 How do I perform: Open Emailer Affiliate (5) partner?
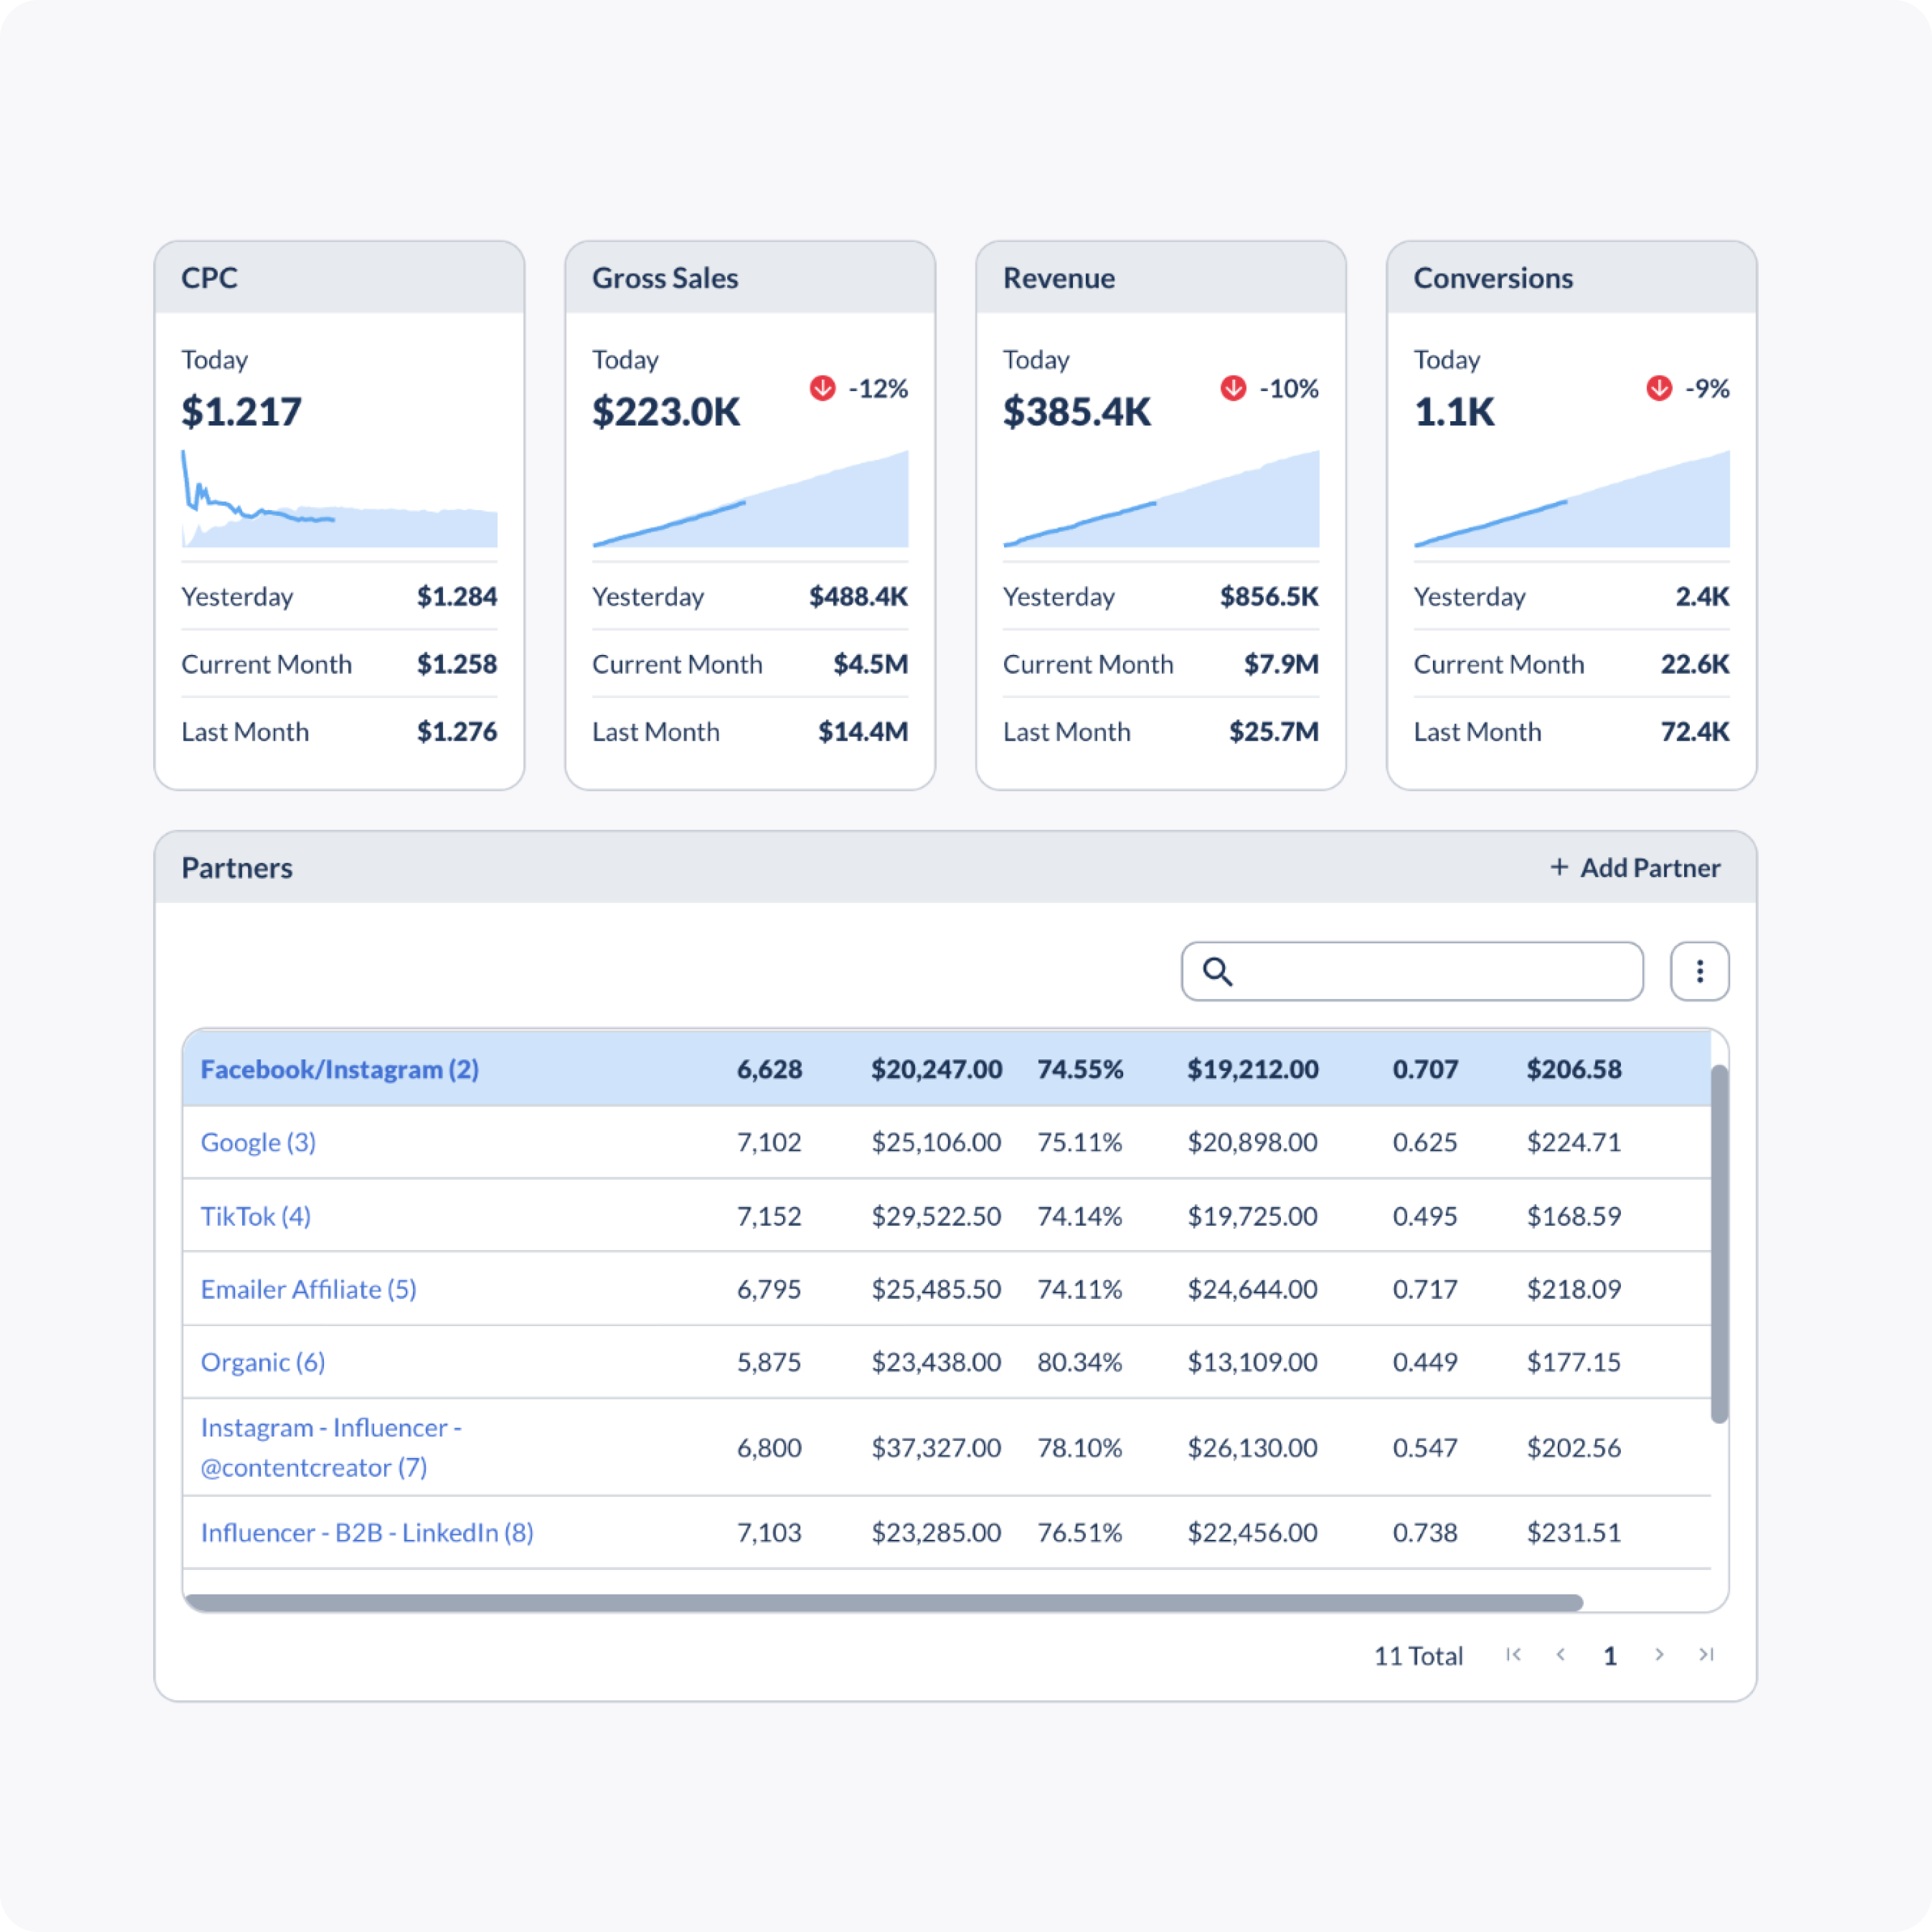[x=308, y=1289]
